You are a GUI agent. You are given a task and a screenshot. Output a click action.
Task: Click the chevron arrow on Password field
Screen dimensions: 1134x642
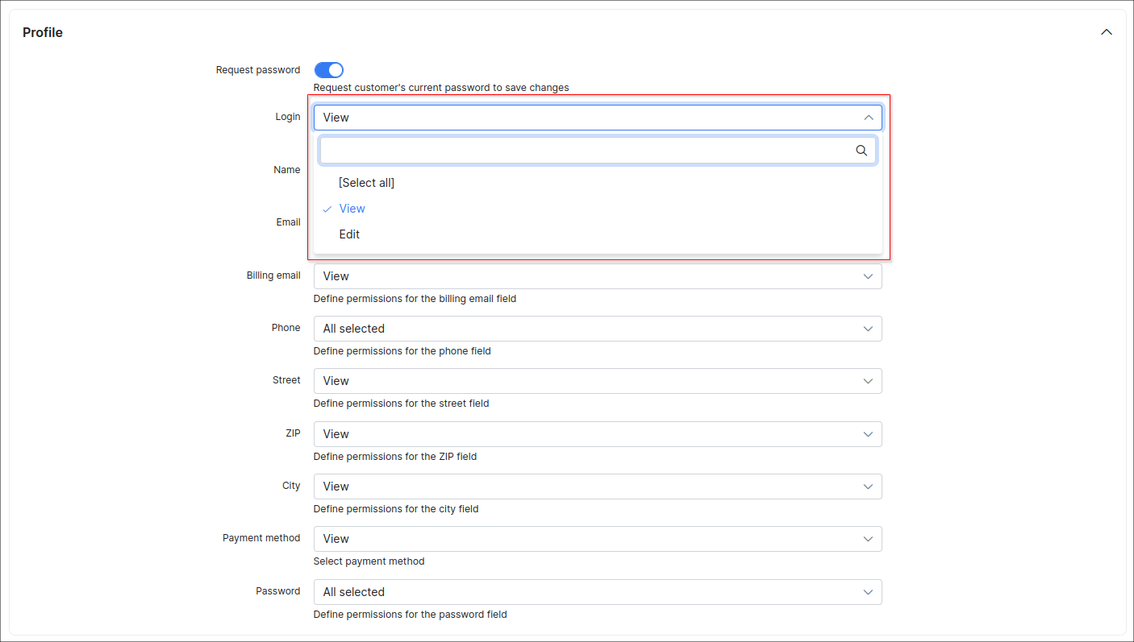tap(868, 592)
